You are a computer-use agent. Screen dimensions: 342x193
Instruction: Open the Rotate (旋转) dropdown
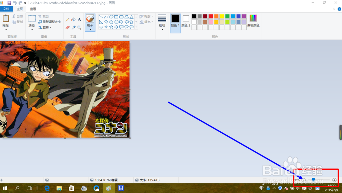(x=45, y=27)
